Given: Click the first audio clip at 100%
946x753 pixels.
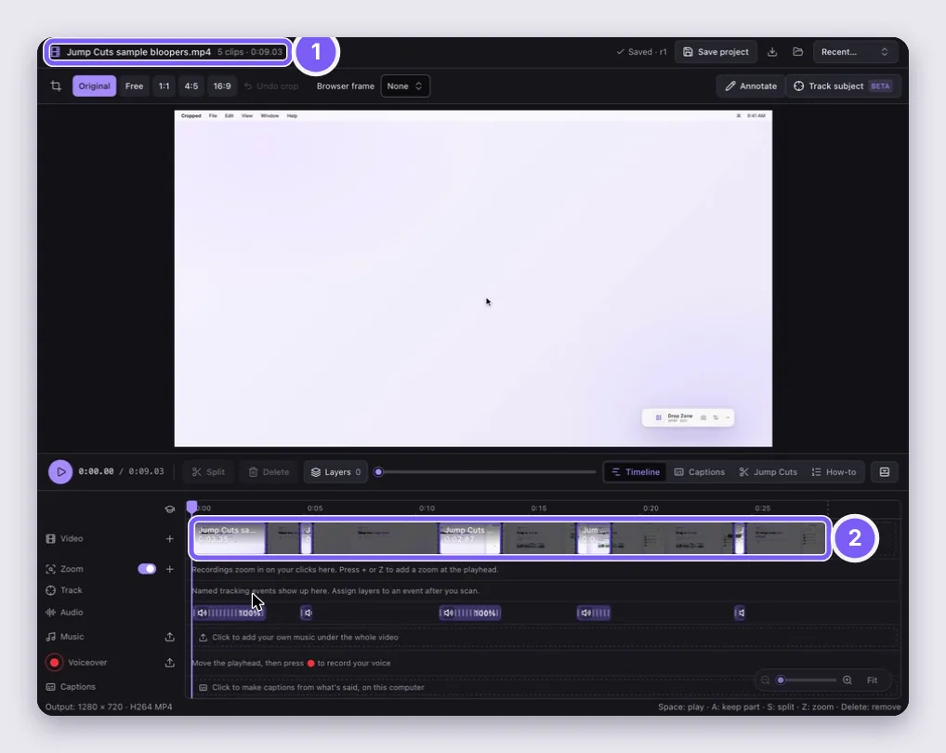Looking at the screenshot, I should (x=230, y=613).
